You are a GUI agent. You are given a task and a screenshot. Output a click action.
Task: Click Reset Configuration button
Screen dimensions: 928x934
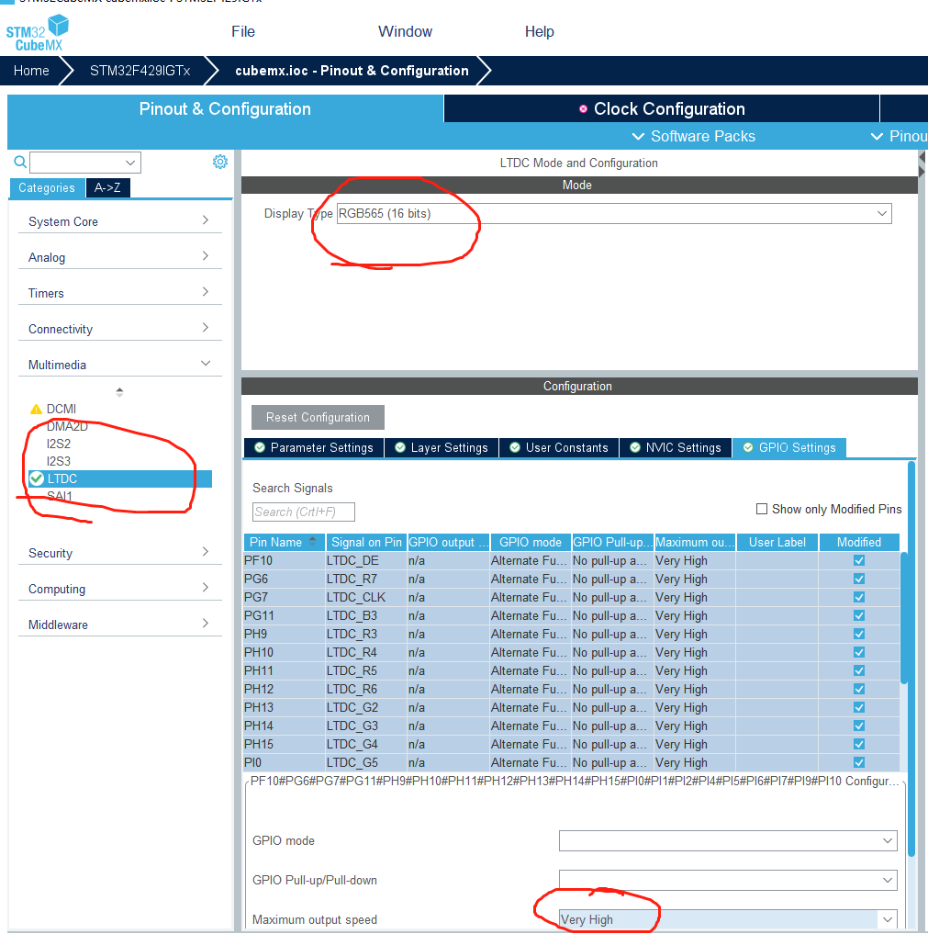click(318, 418)
